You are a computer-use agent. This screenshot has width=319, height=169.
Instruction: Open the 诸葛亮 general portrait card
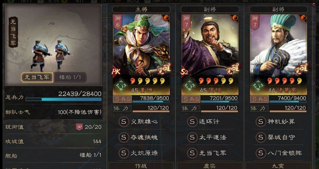point(278,54)
